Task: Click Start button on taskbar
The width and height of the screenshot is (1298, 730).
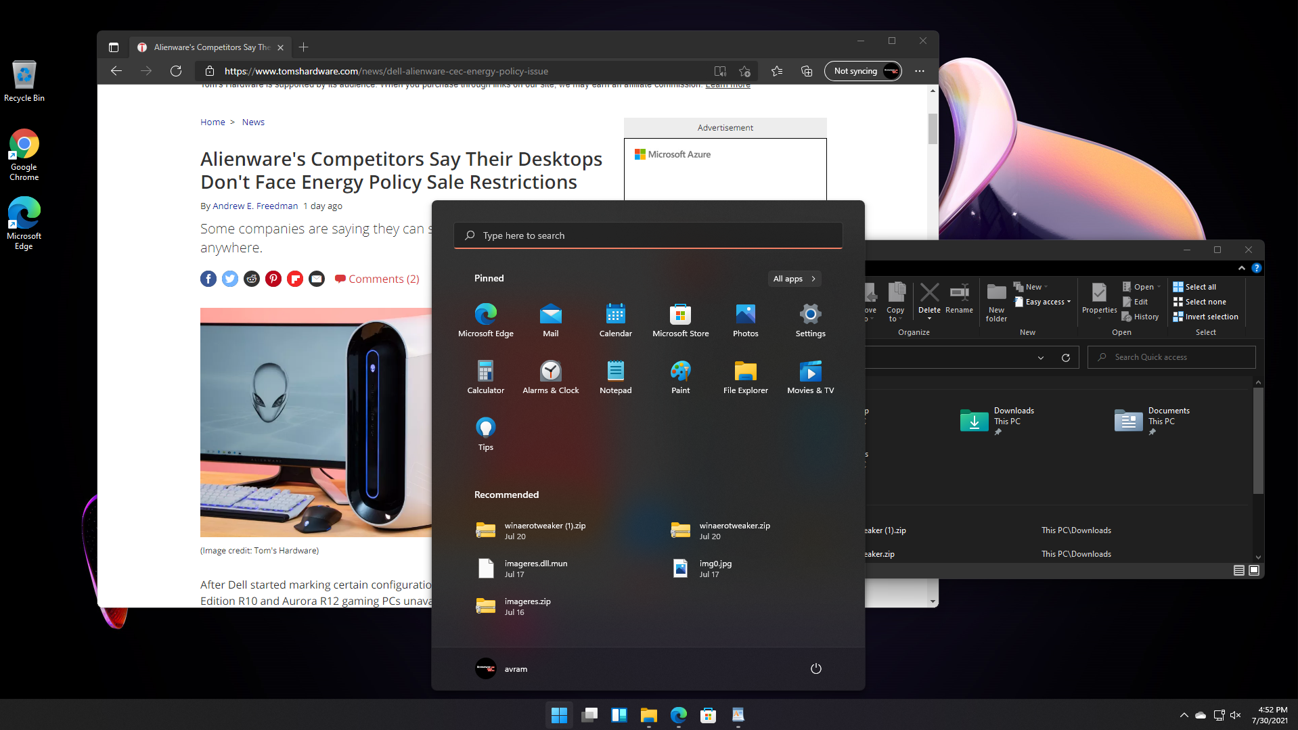Action: click(x=559, y=715)
